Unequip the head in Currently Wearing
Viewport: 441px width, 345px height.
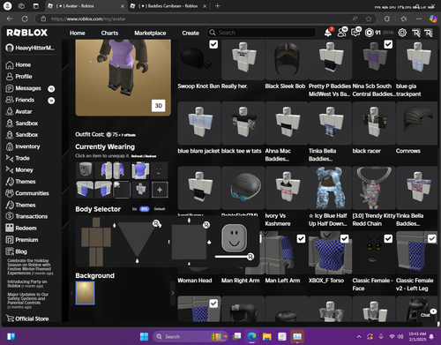point(85,170)
